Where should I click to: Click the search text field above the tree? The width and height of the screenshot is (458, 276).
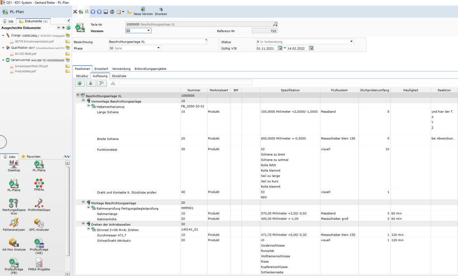tap(185, 82)
